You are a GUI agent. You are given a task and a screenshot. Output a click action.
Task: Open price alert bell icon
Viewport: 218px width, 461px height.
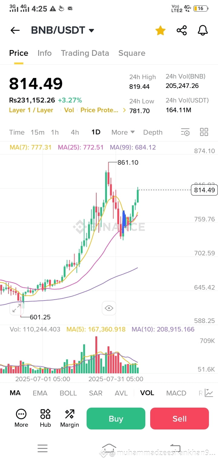point(203,30)
